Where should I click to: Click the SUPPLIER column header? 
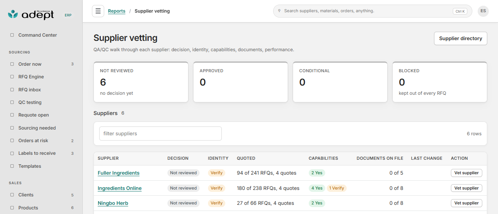108,158
